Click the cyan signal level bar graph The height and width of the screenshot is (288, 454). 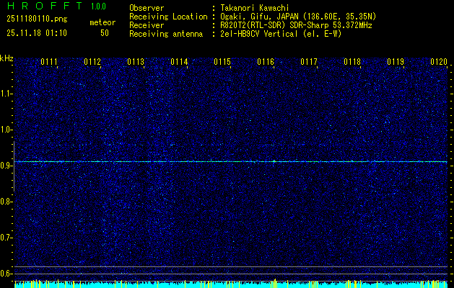(231, 284)
